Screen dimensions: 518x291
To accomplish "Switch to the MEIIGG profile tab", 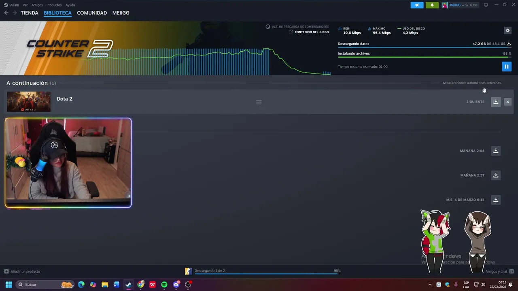I will (121, 13).
